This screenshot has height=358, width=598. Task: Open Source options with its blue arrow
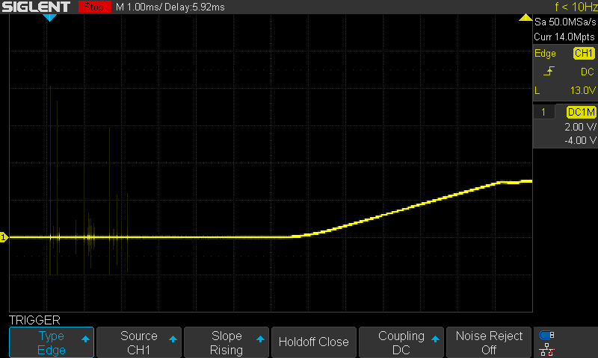[x=173, y=339]
